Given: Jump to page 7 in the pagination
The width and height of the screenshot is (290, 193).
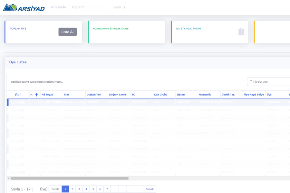Looking at the screenshot, I should click(x=107, y=189).
